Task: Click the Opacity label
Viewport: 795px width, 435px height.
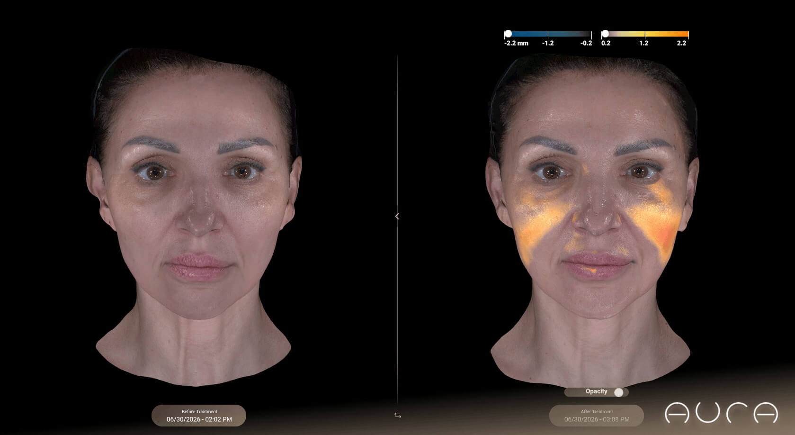Action: pyautogui.click(x=596, y=391)
